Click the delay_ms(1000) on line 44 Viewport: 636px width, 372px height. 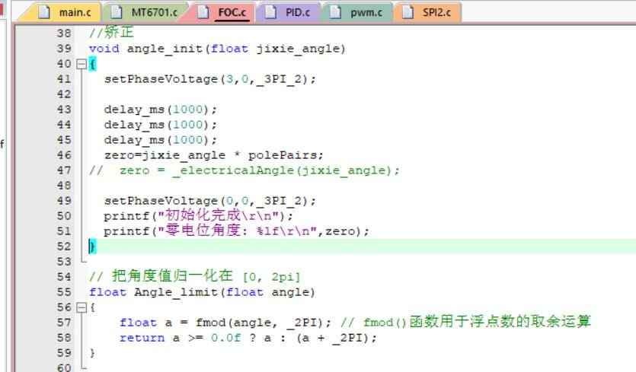[161, 125]
